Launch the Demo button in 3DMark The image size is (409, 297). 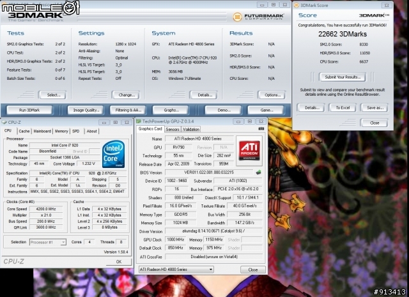coord(223,110)
